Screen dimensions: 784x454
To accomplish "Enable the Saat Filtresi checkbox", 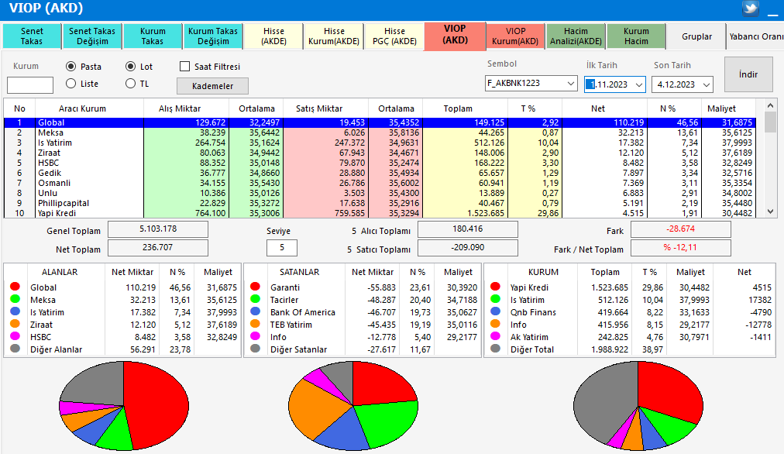I will click(x=185, y=67).
